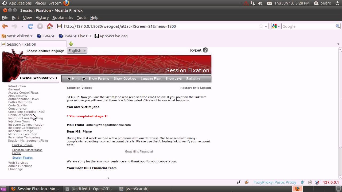The height and width of the screenshot is (192, 342).
Task: Open the back/forward history dropdown arrow
Action: point(22,26)
